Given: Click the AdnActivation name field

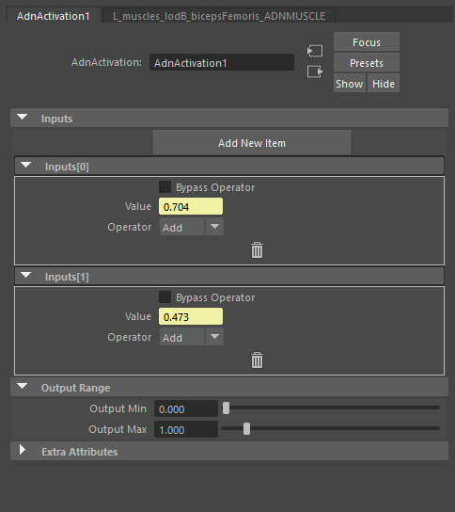Looking at the screenshot, I should (222, 62).
